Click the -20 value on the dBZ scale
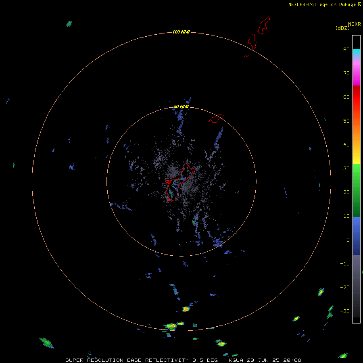The height and width of the screenshot is (363, 363). [345, 288]
